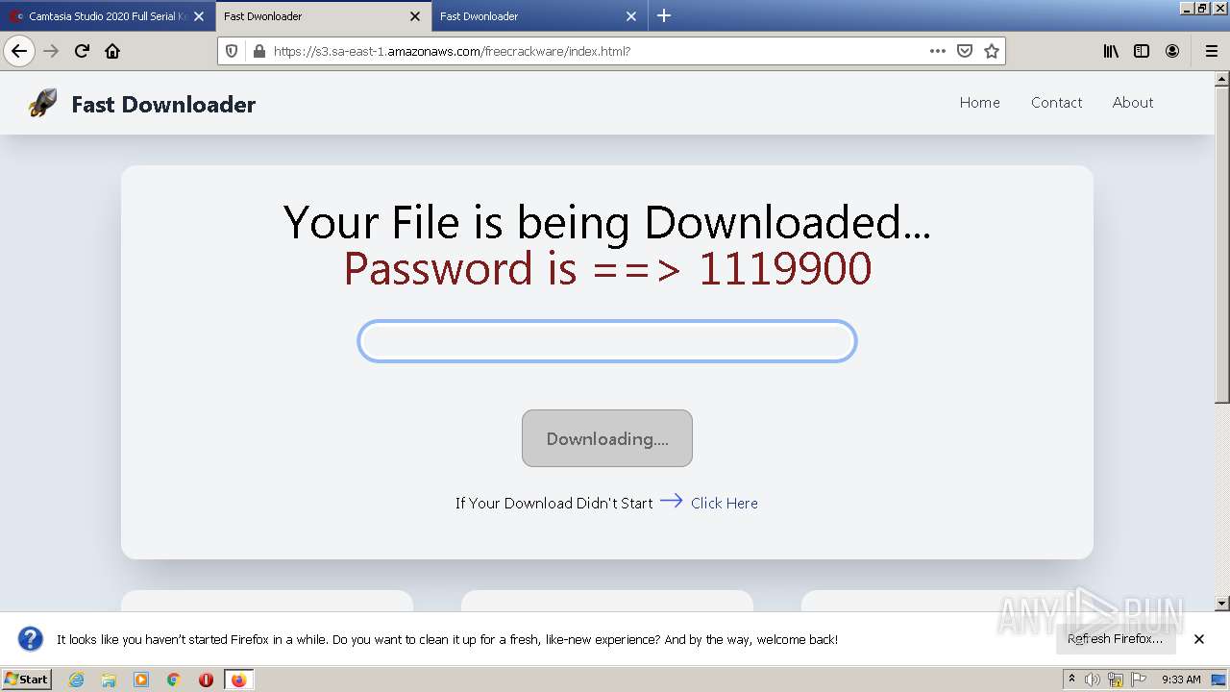Image resolution: width=1230 pixels, height=692 pixels.
Task: Bookmark this page with star
Action: pyautogui.click(x=992, y=51)
